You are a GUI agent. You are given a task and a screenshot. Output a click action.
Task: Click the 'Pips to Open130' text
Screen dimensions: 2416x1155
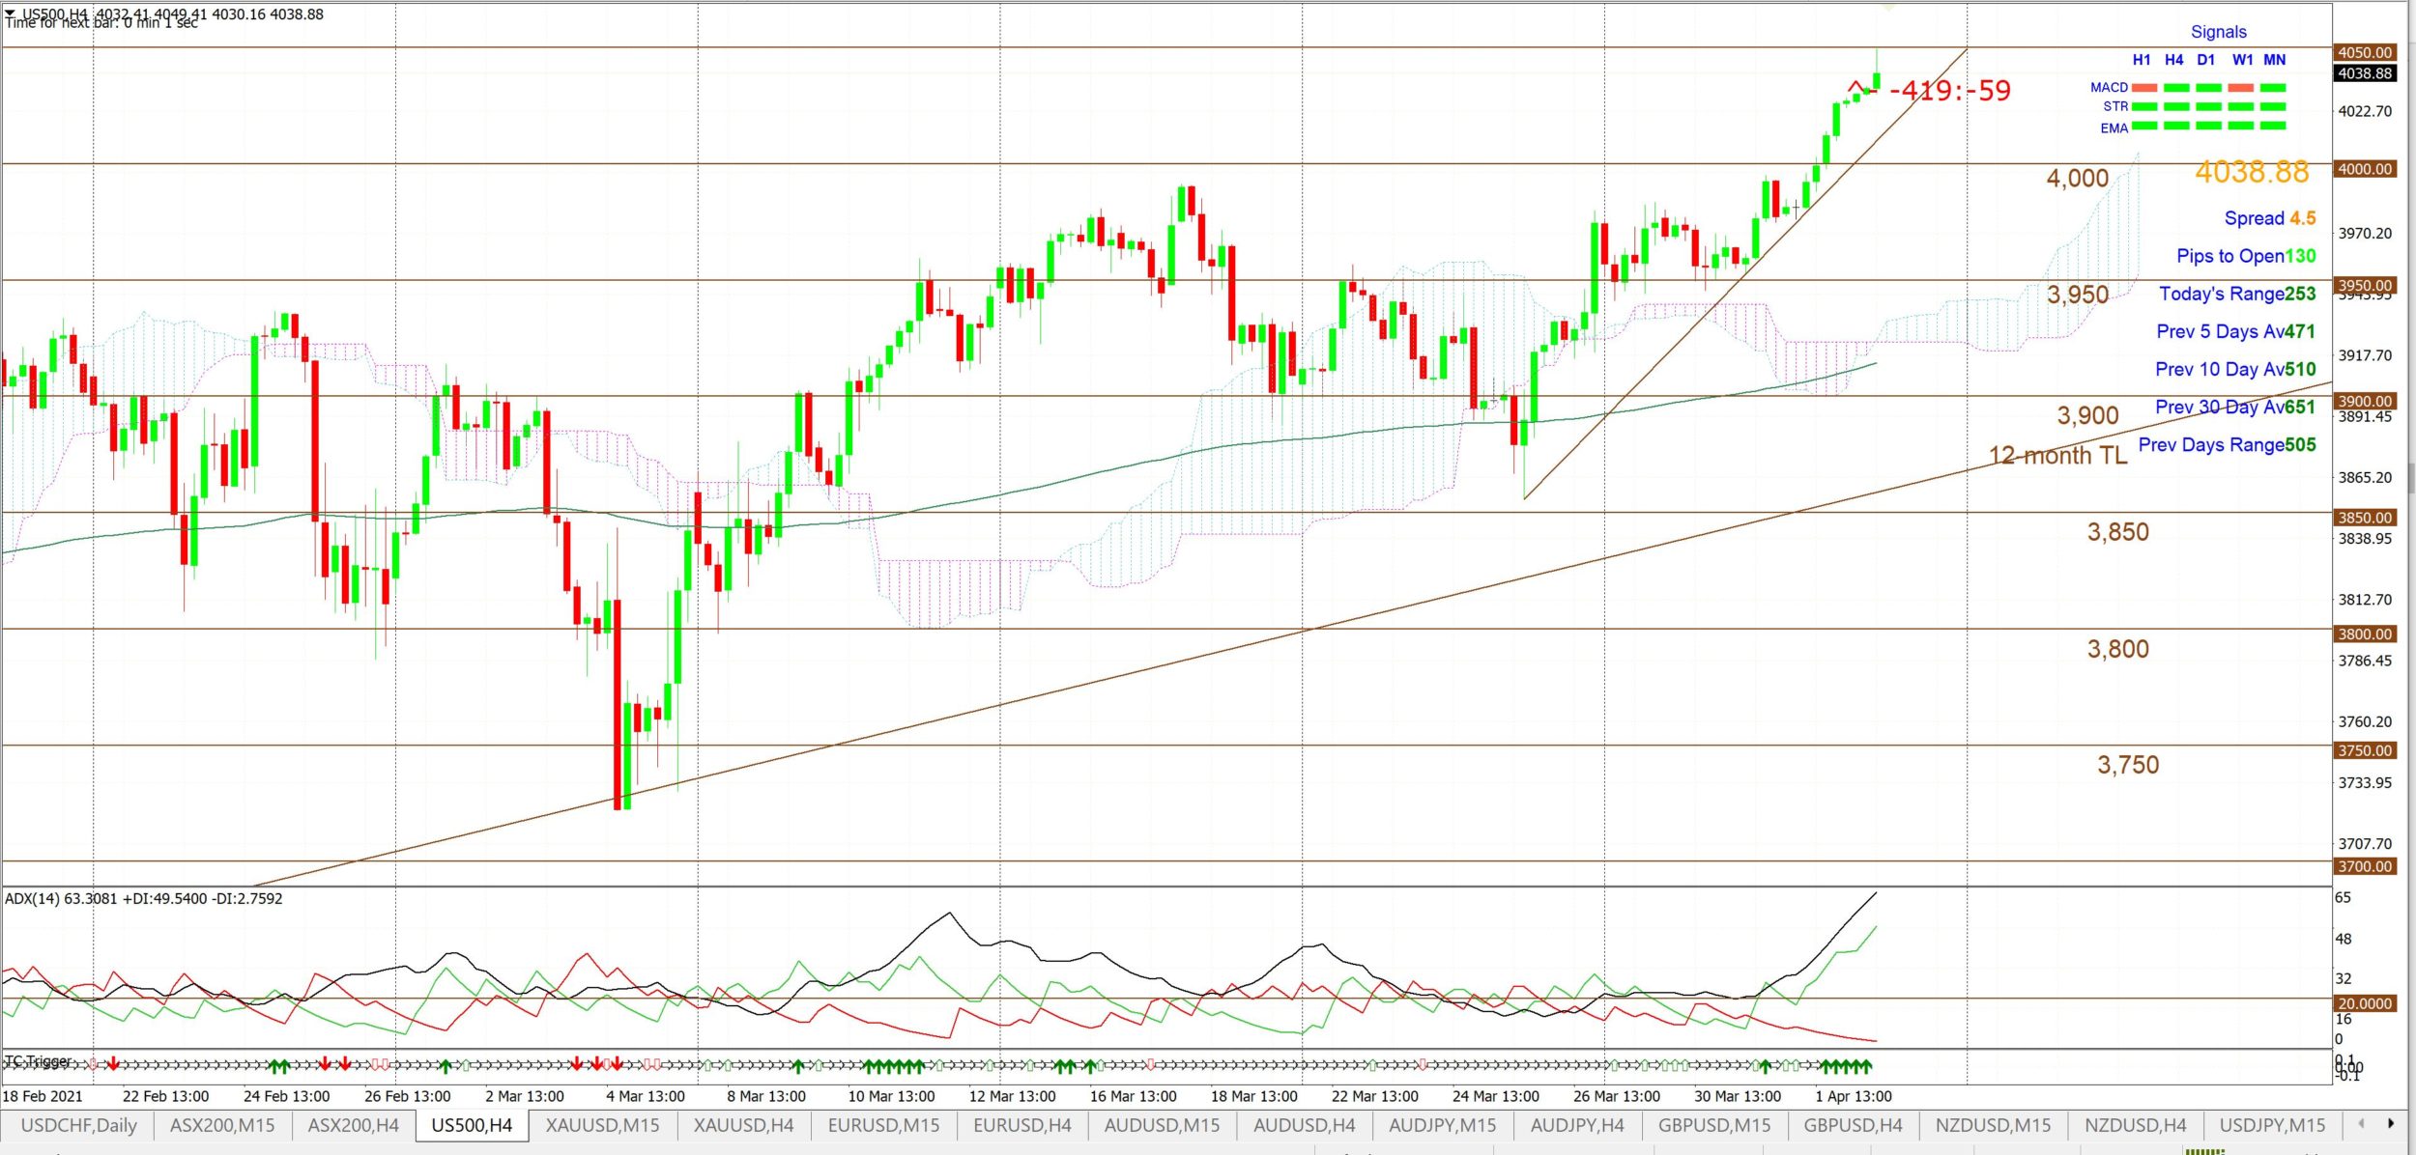(2246, 256)
